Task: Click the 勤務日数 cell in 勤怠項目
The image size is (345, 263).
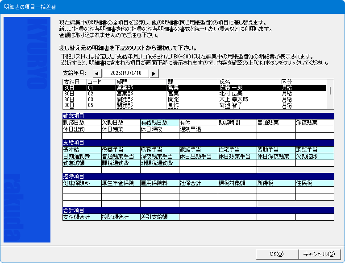Action: click(x=82, y=122)
